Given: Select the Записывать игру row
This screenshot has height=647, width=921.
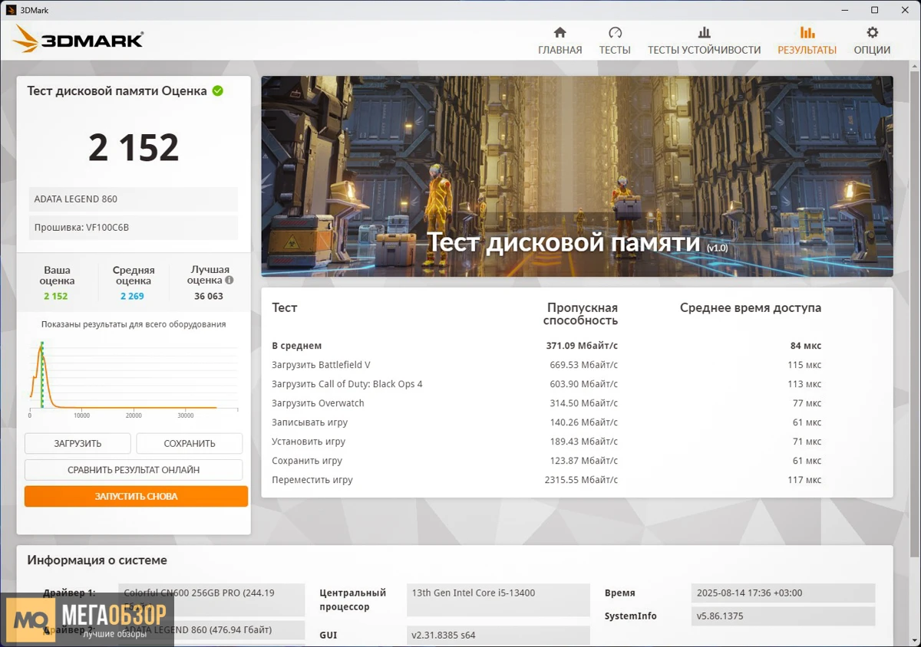Looking at the screenshot, I should pos(546,422).
